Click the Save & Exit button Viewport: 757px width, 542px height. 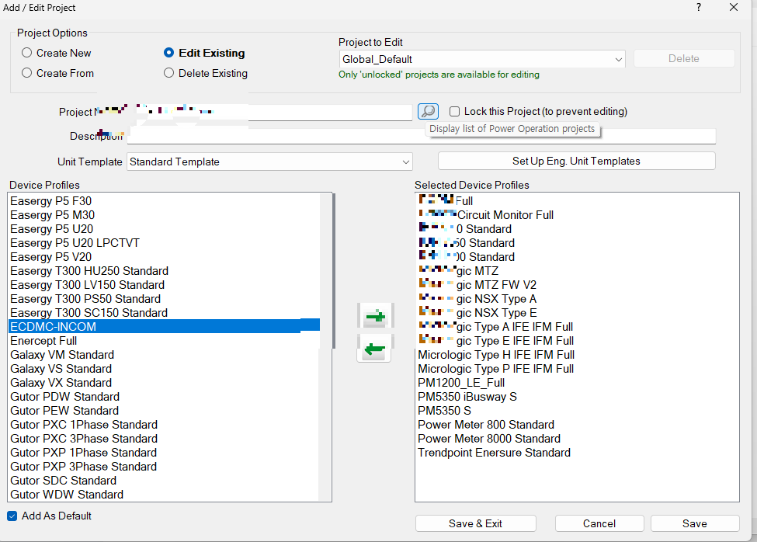[475, 523]
